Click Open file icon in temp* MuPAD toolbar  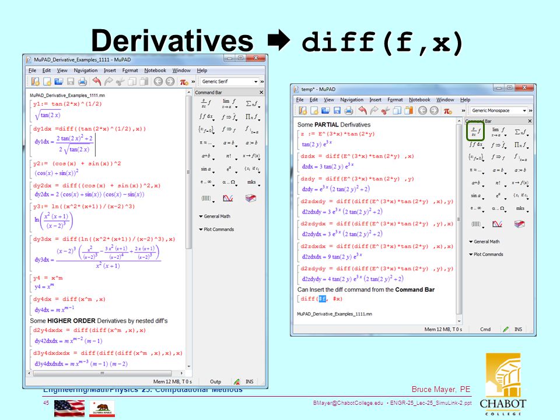(x=325, y=111)
